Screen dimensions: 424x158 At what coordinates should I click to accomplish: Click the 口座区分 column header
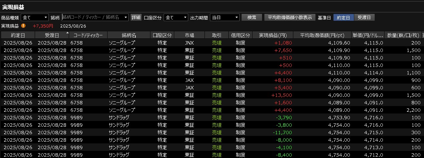[162, 35]
